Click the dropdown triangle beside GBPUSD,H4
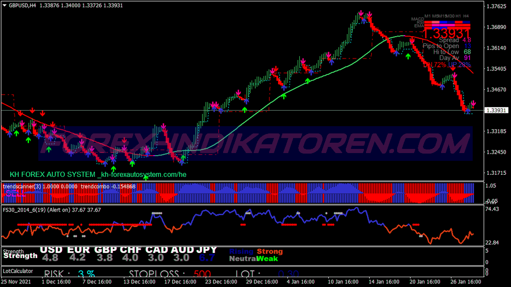This screenshot has height=287, width=511. [5, 5]
